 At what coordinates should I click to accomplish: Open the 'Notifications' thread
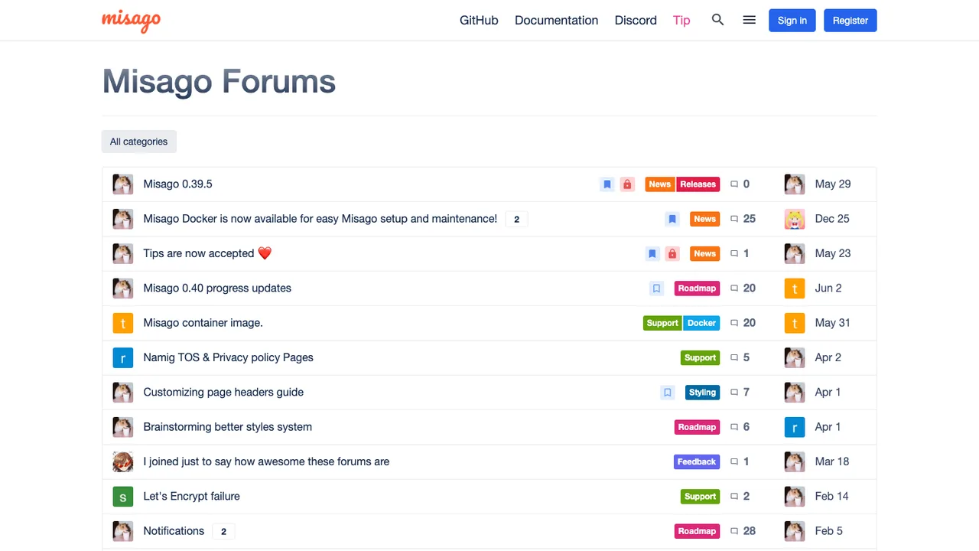pos(174,531)
